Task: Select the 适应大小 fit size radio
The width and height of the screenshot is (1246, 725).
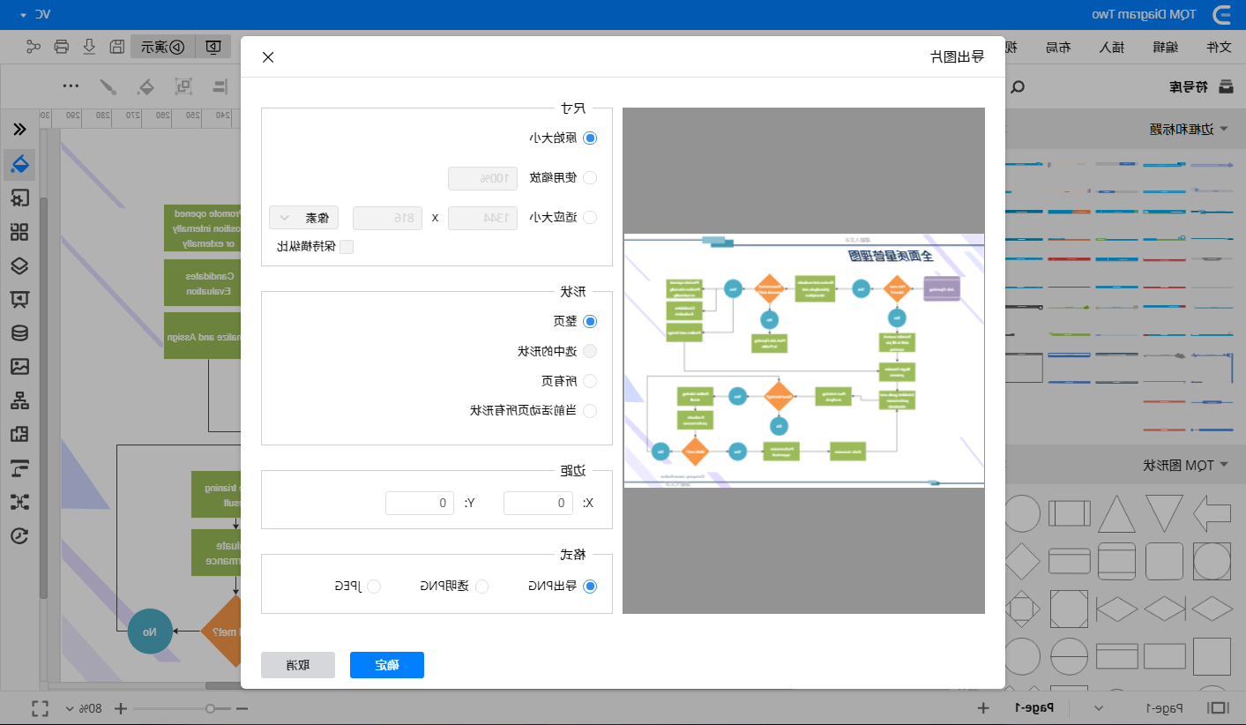Action: coord(590,217)
